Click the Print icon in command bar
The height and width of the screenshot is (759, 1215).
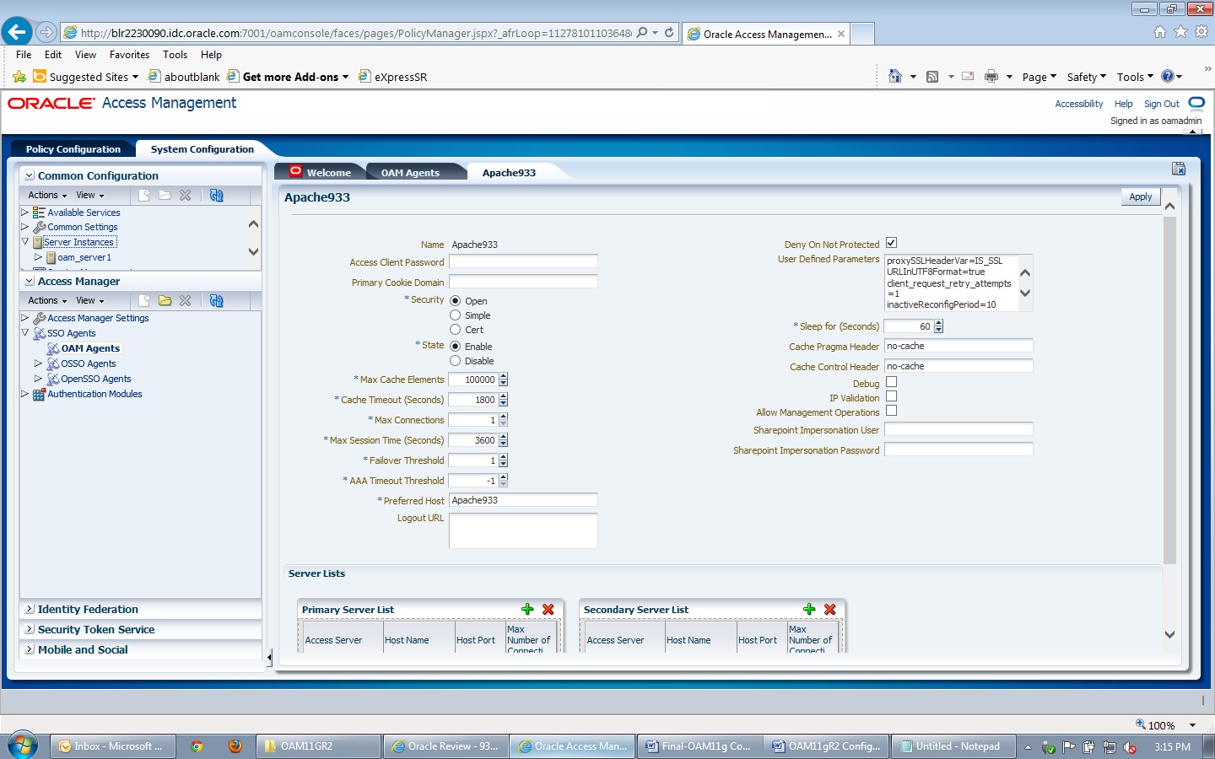pyautogui.click(x=991, y=76)
